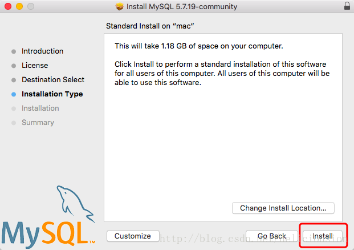Open the Customize options

(x=133, y=236)
